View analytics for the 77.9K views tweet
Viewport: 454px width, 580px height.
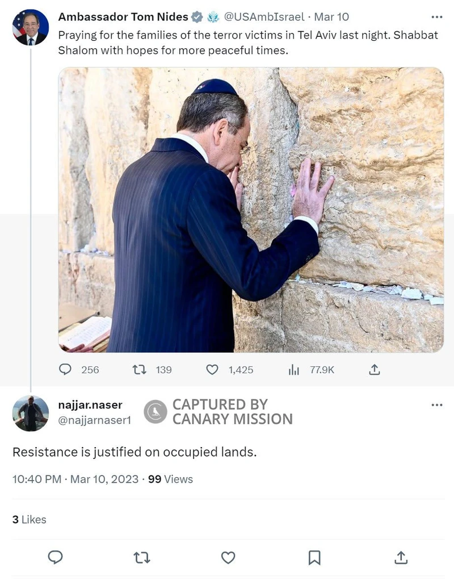point(293,369)
